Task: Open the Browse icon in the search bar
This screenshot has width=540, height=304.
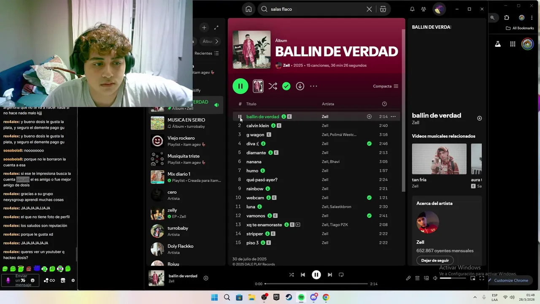Action: pos(383,9)
